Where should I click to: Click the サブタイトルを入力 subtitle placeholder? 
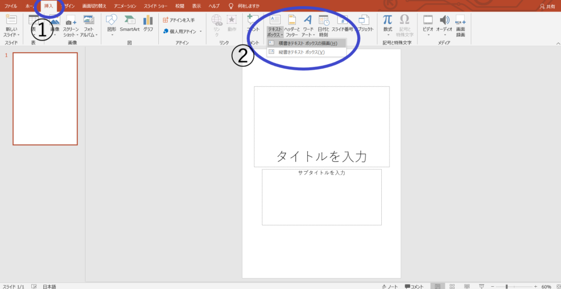click(x=322, y=197)
